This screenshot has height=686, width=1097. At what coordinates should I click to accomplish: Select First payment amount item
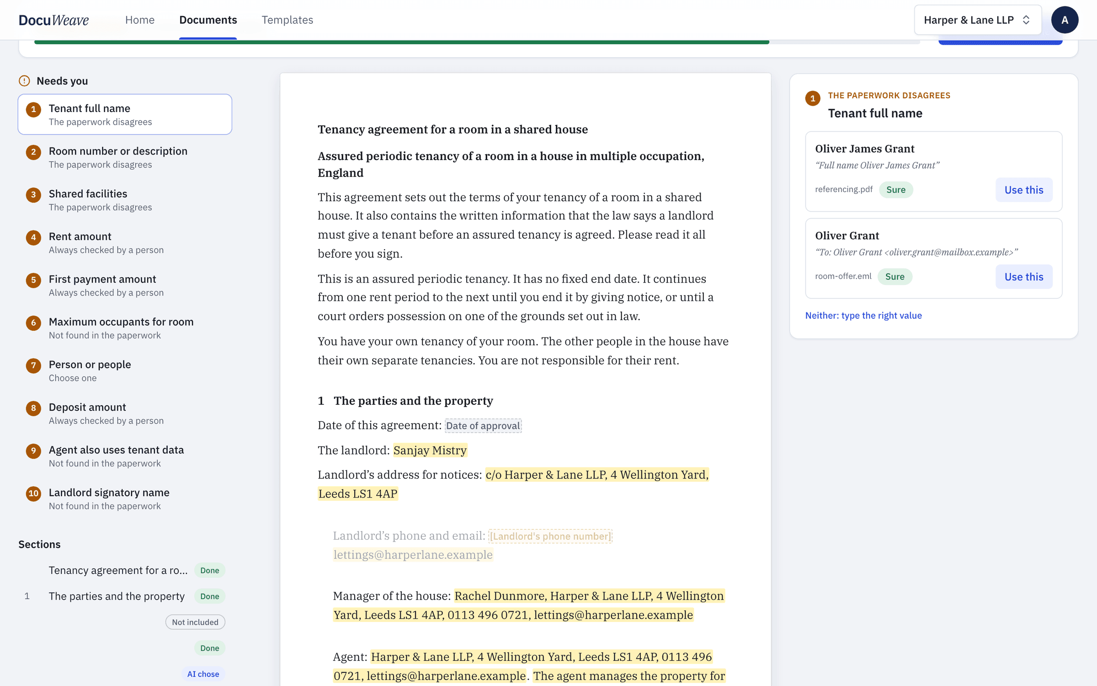tap(125, 285)
